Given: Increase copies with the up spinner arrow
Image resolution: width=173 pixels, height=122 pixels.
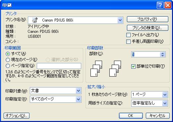Looking at the screenshot, I should coord(162,53).
